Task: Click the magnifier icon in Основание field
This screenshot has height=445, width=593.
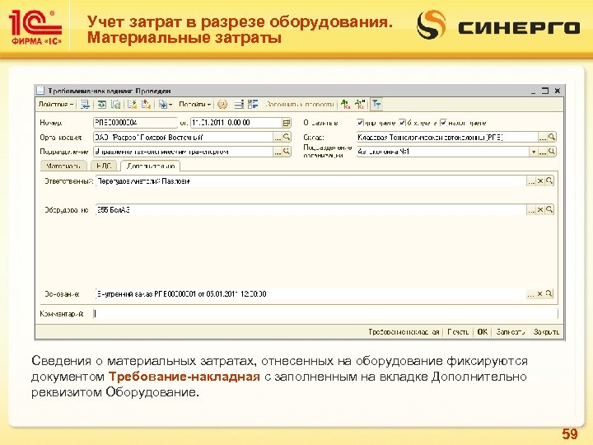Action: 549,293
